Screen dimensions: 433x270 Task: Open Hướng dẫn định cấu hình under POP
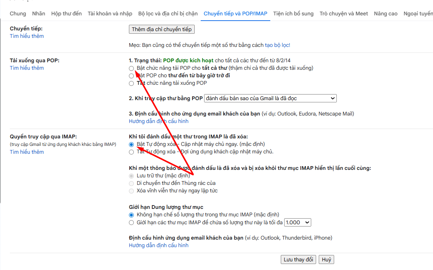159,121
